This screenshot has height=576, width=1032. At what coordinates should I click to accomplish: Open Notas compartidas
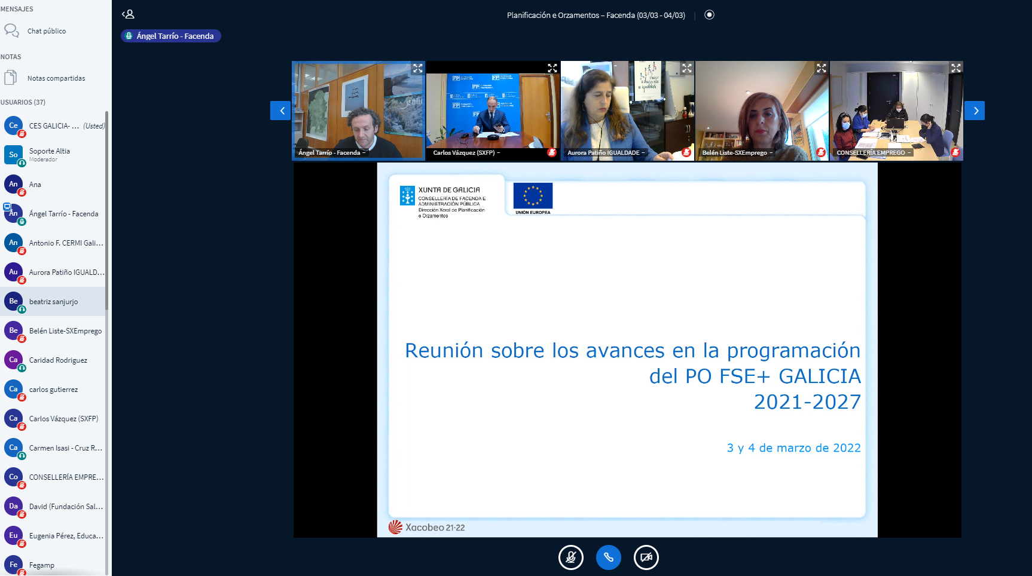pyautogui.click(x=56, y=78)
